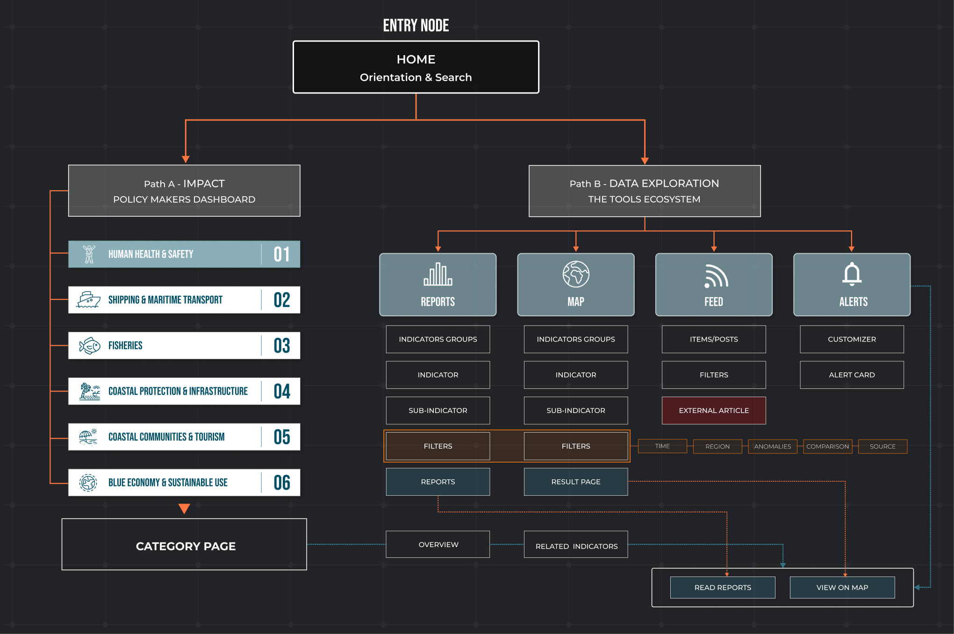Click Filters box under Map column
Screen dimensions: 954x634
click(x=576, y=446)
